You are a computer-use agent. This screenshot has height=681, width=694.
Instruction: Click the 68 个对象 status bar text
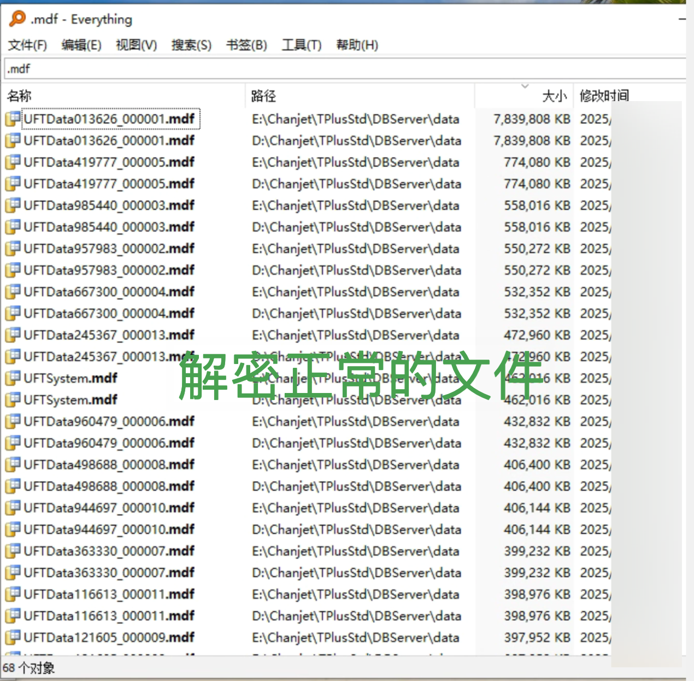tap(28, 668)
